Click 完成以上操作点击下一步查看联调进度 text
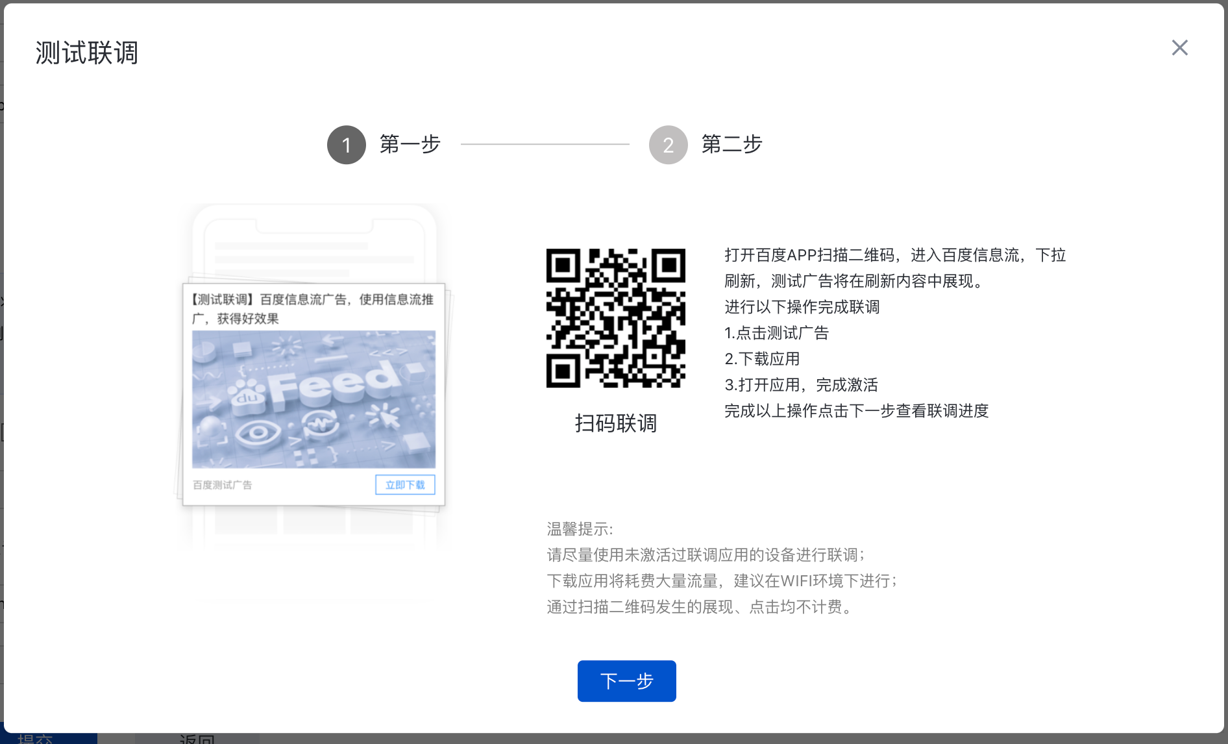This screenshot has width=1228, height=744. [x=856, y=411]
